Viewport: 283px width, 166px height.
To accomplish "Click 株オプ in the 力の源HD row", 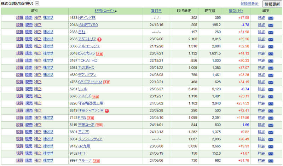I will click(x=48, y=68).
